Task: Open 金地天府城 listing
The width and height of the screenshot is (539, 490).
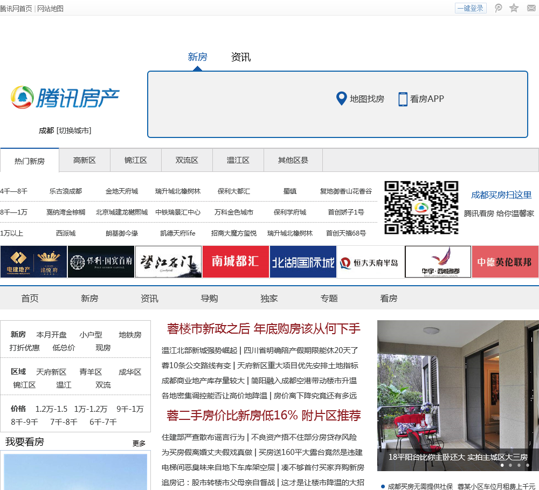Action: (122, 191)
